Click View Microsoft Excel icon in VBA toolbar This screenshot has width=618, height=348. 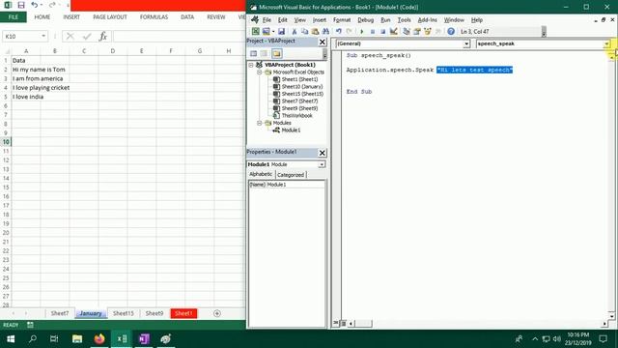click(255, 31)
